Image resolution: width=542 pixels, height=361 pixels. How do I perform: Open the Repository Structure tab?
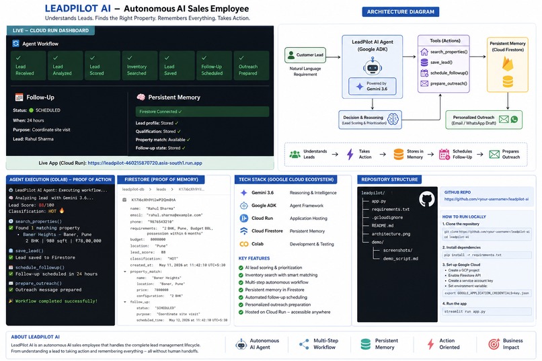[x=389, y=179]
